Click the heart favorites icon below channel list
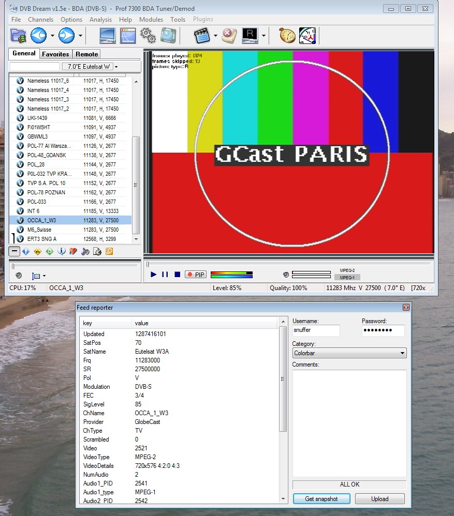The width and height of the screenshot is (454, 516). (73, 251)
